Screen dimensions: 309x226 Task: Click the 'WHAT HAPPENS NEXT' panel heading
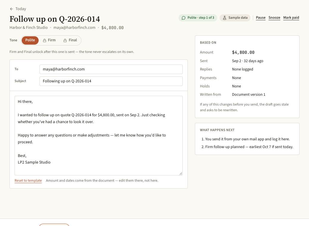point(217,130)
